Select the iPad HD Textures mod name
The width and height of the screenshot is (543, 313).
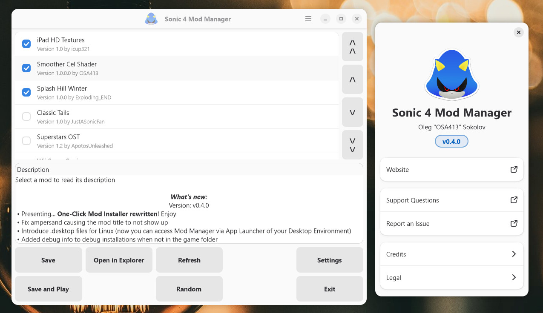pyautogui.click(x=61, y=40)
